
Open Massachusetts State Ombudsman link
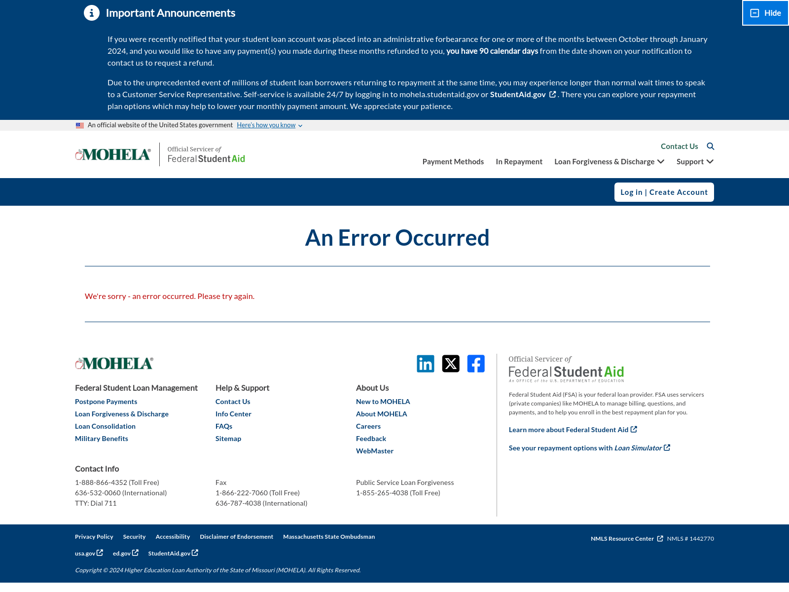click(x=329, y=537)
